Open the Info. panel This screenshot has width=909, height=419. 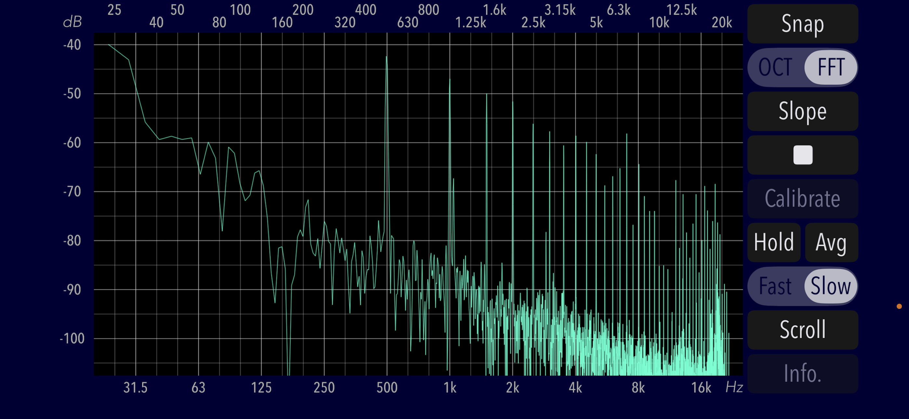(802, 374)
